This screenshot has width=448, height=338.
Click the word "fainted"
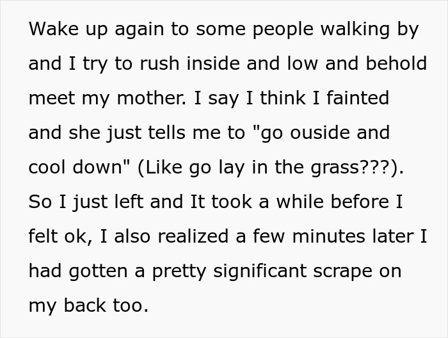click(x=358, y=97)
